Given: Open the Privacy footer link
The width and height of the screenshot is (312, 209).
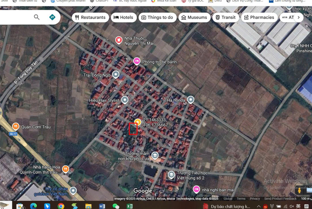Looking at the screenshot, I should pos(255,199).
